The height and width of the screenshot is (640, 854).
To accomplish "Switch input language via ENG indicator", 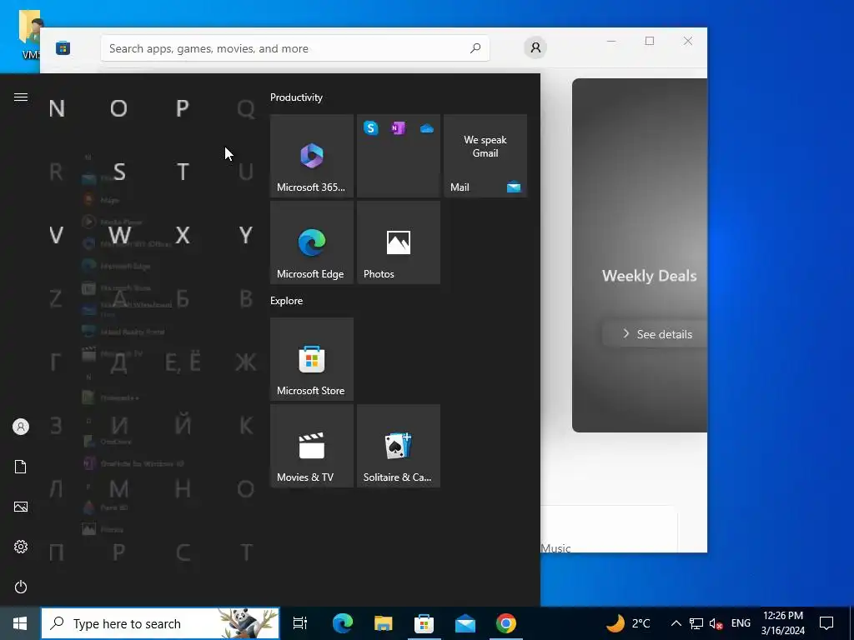I will 741,623.
